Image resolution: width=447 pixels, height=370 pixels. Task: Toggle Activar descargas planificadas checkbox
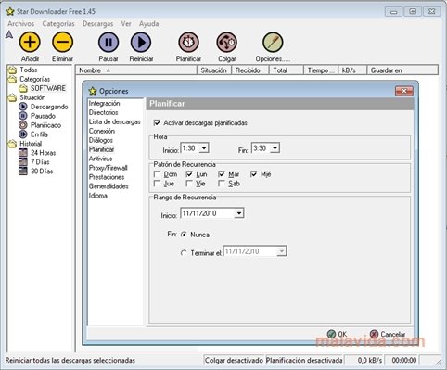157,123
